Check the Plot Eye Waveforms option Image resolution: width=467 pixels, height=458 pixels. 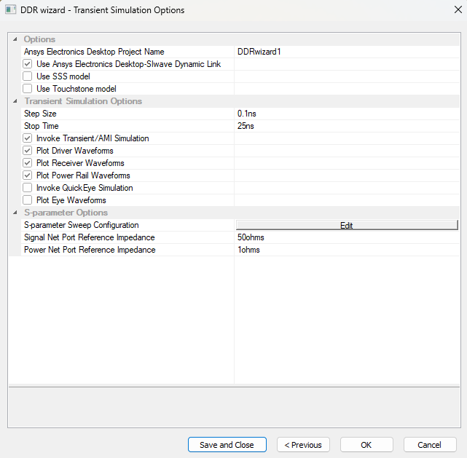[28, 200]
